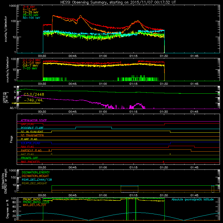
Task: Click the MAX_DET_VS_TOT legend entry
Action: (x=35, y=205)
